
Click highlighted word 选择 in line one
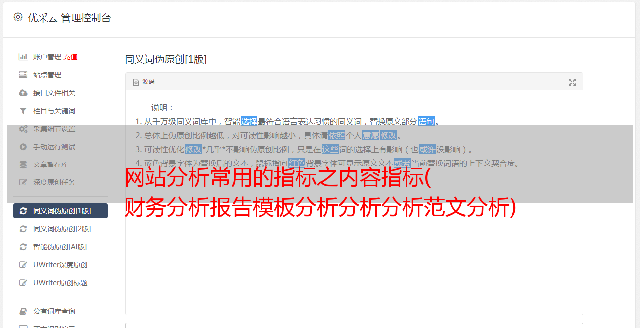249,121
